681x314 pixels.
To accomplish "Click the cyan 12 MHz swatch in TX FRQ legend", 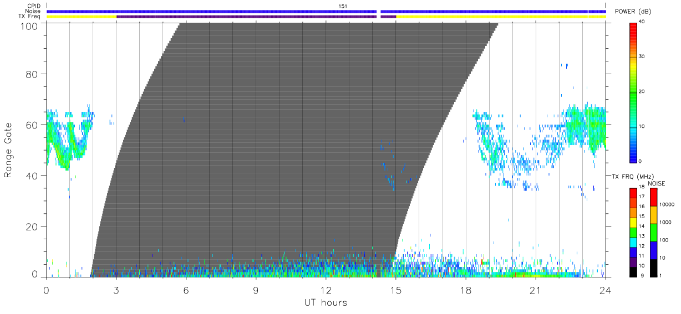I will click(633, 243).
